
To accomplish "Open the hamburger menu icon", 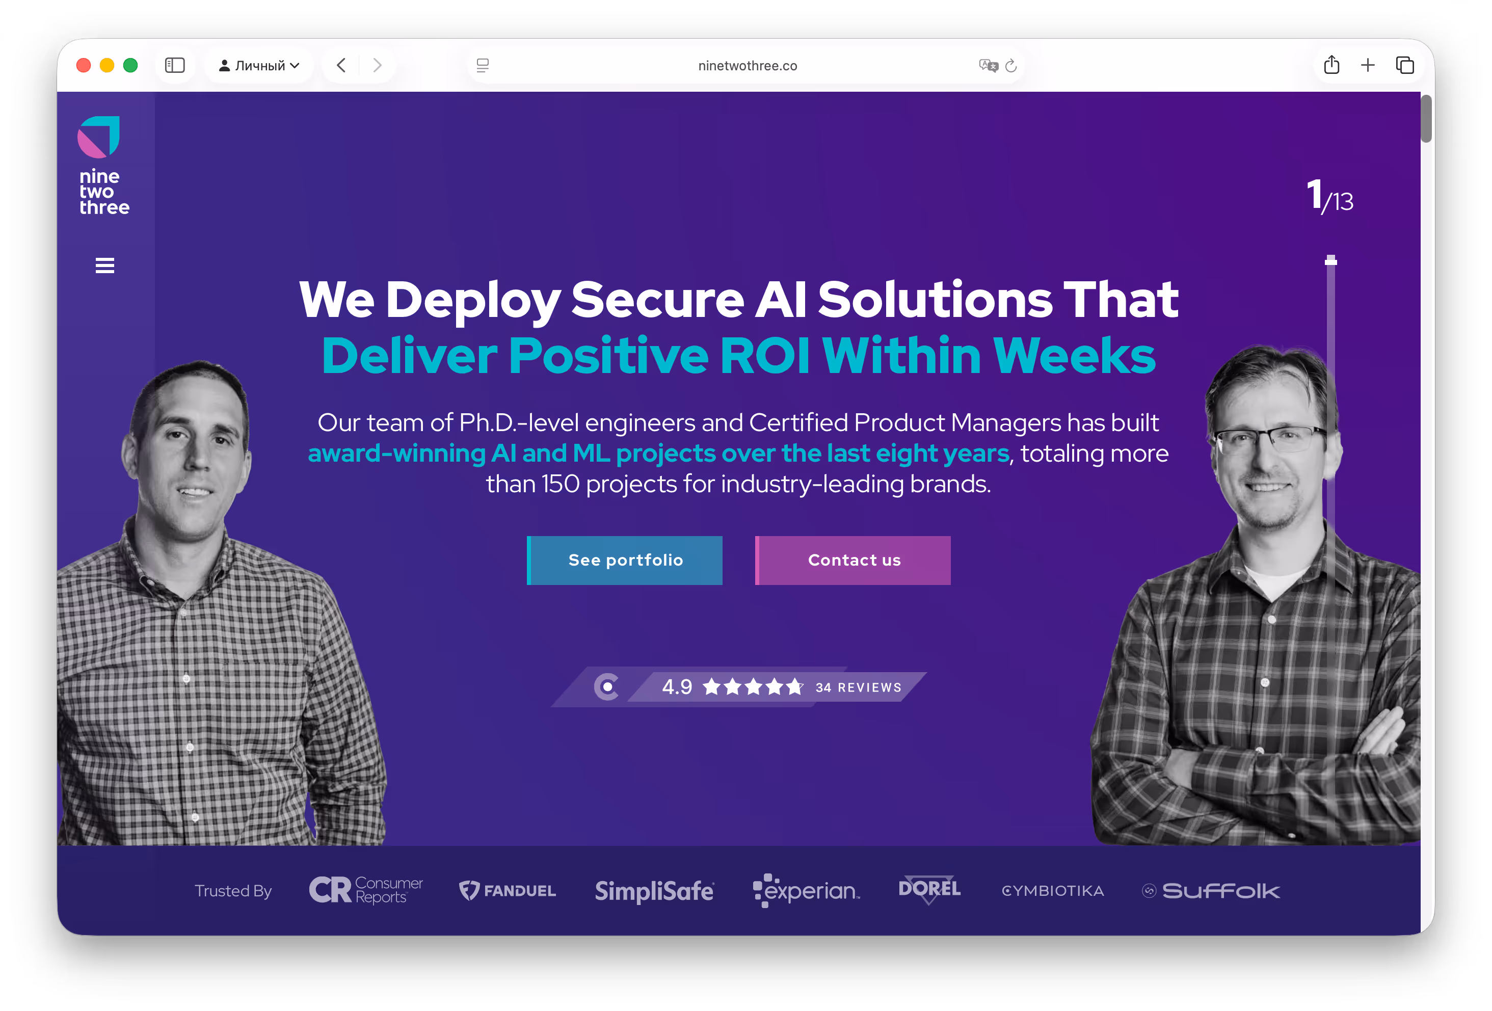I will tap(104, 265).
